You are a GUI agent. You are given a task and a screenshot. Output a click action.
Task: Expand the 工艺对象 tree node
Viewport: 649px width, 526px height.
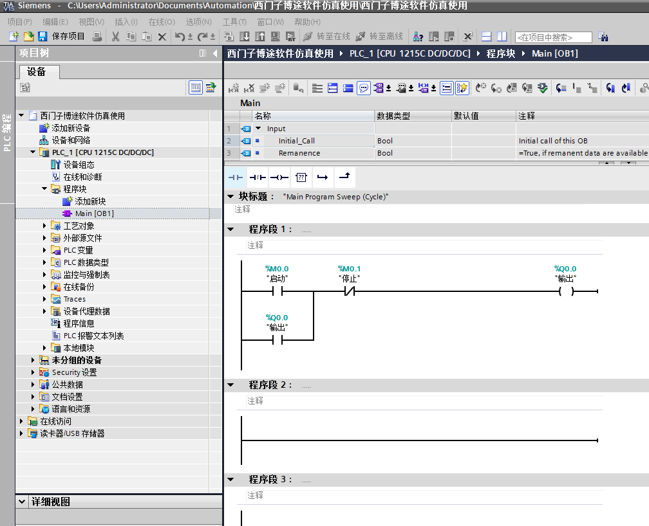pyautogui.click(x=44, y=225)
